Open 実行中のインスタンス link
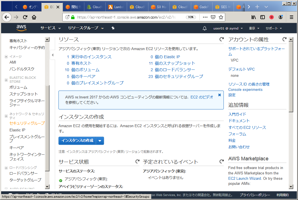The image size is (298, 200). pyautogui.click(x=91, y=57)
